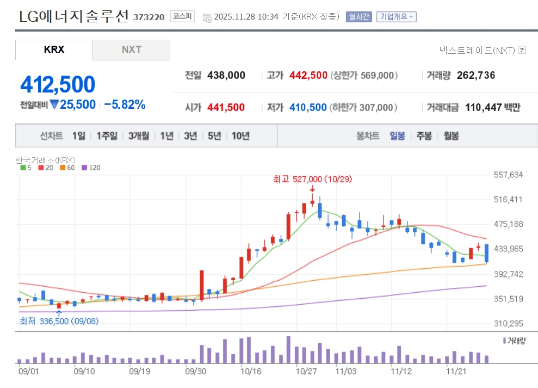Select the 주봉 weekly candle chart

point(424,136)
